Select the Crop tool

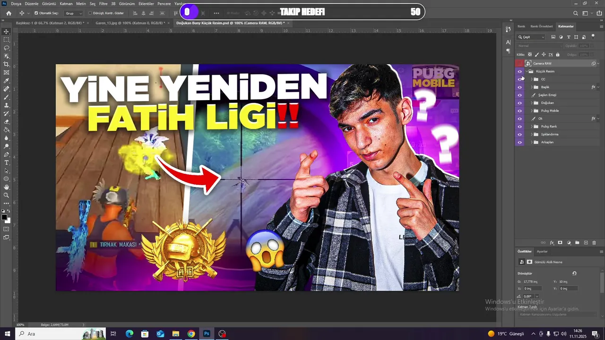click(x=6, y=64)
